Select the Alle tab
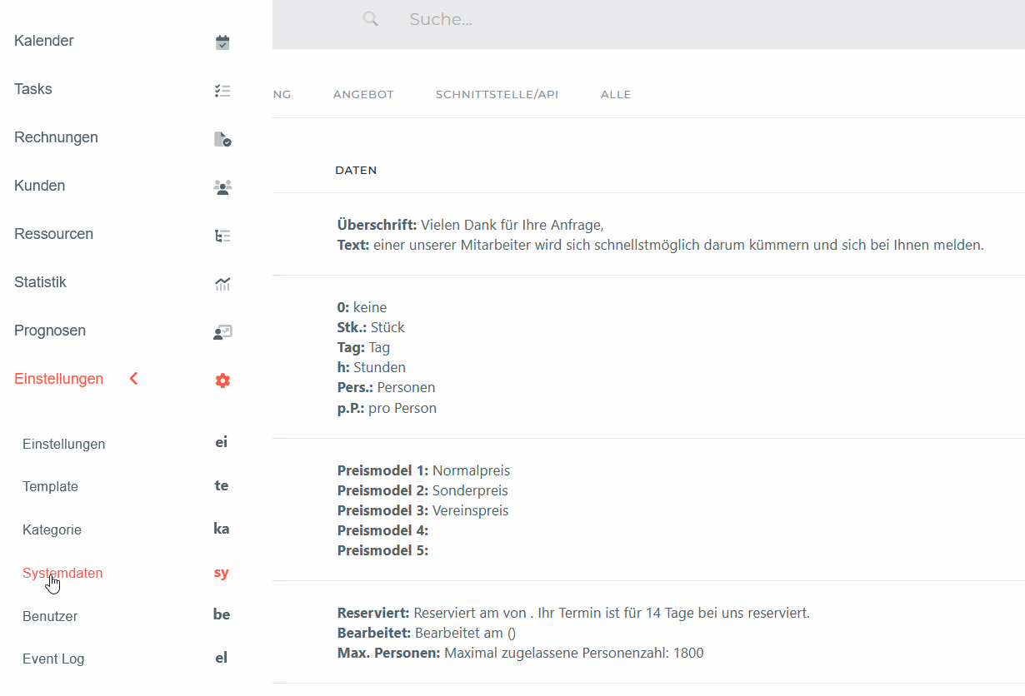Image resolution: width=1025 pixels, height=696 pixels. (x=616, y=94)
